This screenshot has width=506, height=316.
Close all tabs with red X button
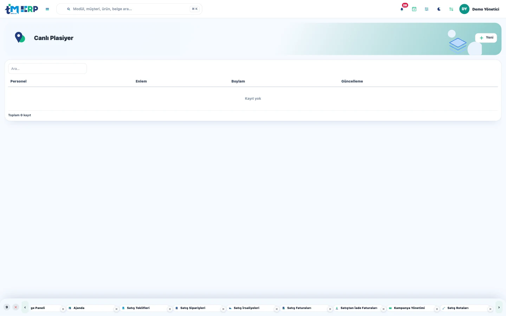(x=15, y=307)
